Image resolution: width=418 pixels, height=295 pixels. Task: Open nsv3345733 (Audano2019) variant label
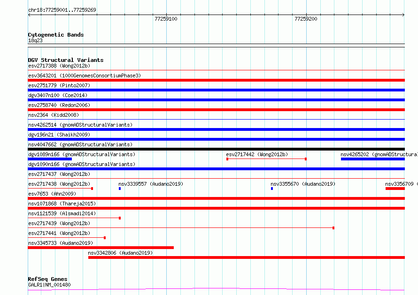[x=61, y=243]
